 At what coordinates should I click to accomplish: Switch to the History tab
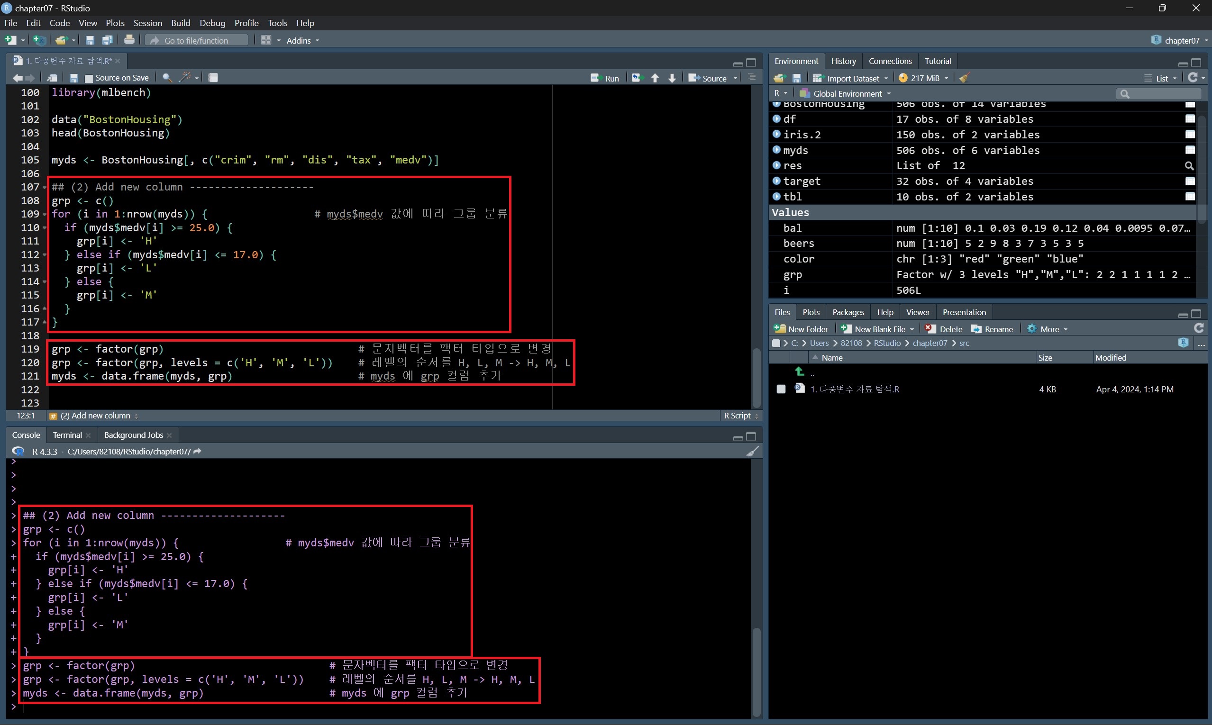click(844, 61)
